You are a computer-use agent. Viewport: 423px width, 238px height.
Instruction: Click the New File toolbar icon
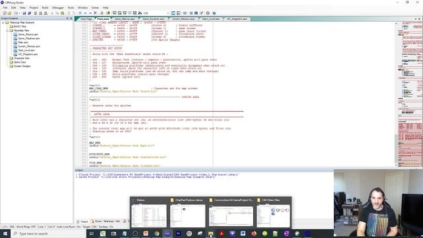click(x=5, y=13)
